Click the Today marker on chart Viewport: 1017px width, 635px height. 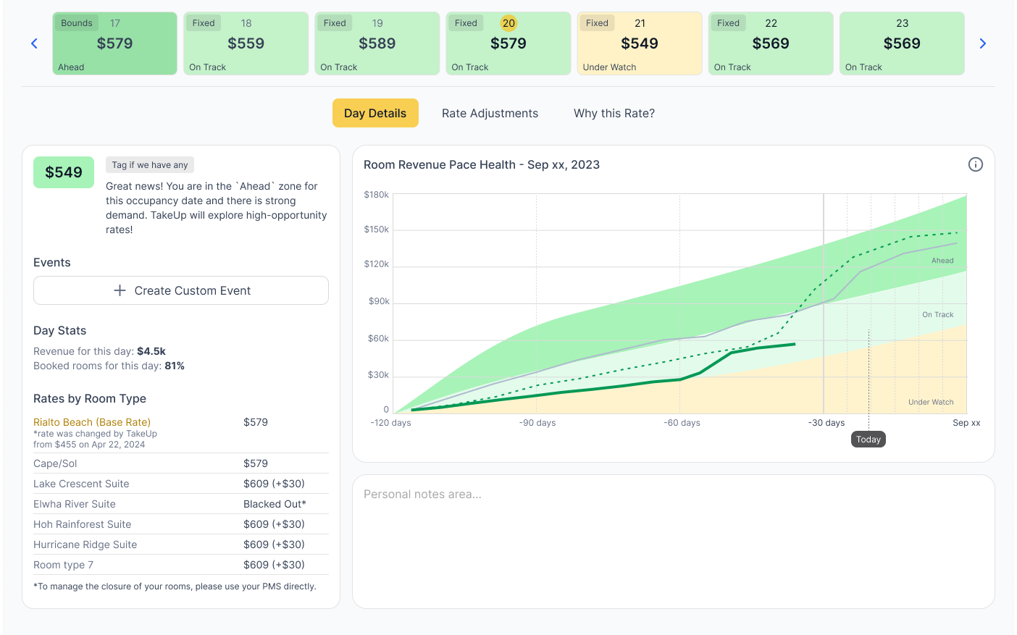868,440
